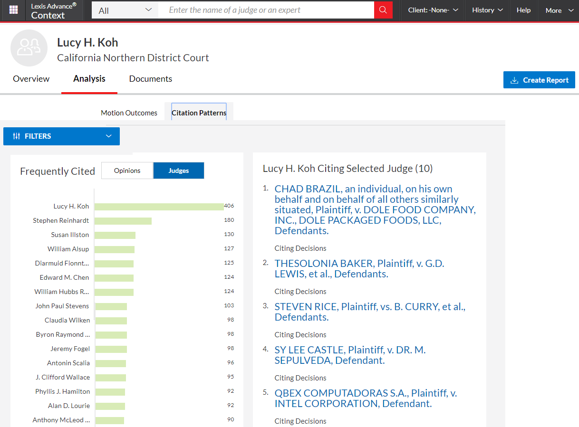Click the red search magnifier button
Screen dimensions: 579x427
point(383,10)
